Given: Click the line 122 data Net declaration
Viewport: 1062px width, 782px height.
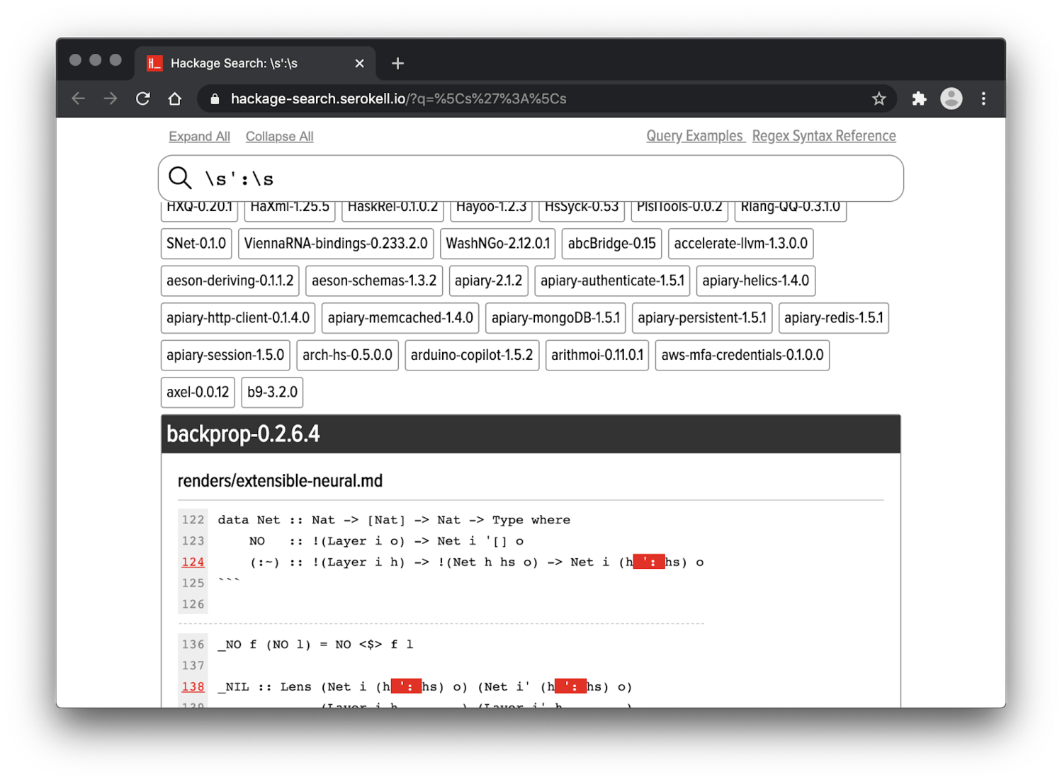Looking at the screenshot, I should pos(394,520).
